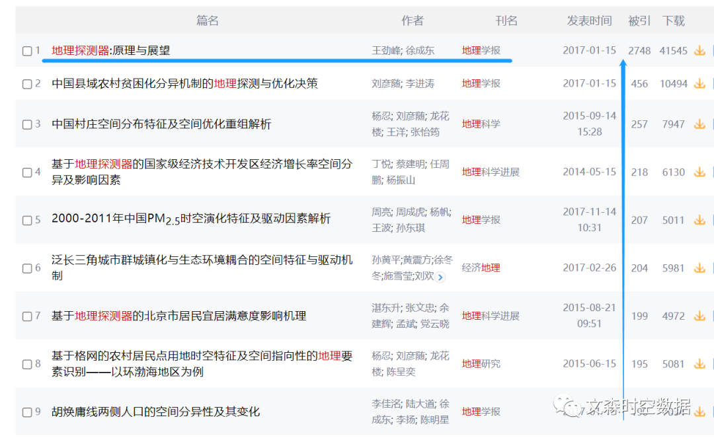The image size is (714, 438).
Task: Open the journal 地理研究
Action: [x=481, y=363]
